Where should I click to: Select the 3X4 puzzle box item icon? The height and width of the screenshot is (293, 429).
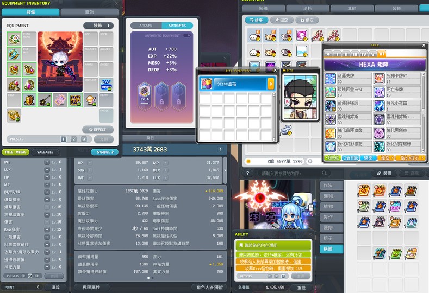(207, 84)
